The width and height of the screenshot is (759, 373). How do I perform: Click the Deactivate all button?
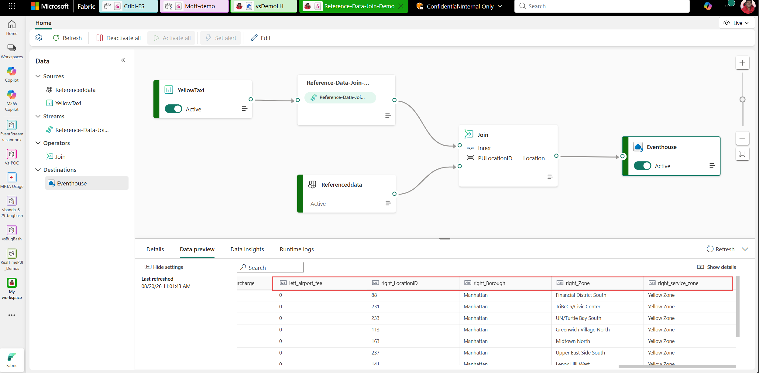point(118,38)
